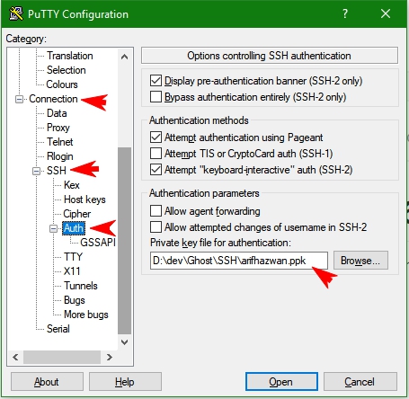
Task: Click the horizontal scrollbar thumb in category tree
Action: click(62, 357)
